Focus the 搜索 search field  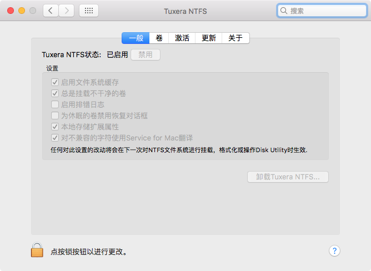pyautogui.click(x=322, y=11)
